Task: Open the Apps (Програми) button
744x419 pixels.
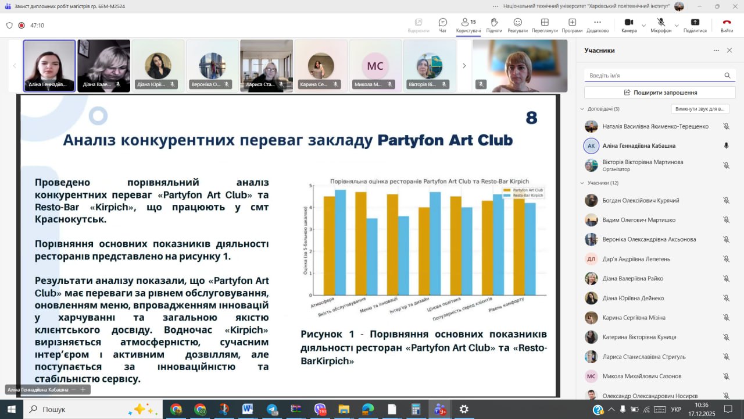Action: 572,25
